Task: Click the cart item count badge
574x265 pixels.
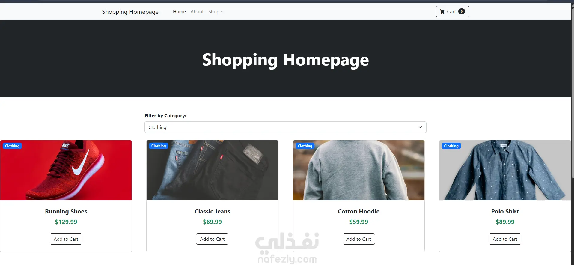Action: [462, 12]
